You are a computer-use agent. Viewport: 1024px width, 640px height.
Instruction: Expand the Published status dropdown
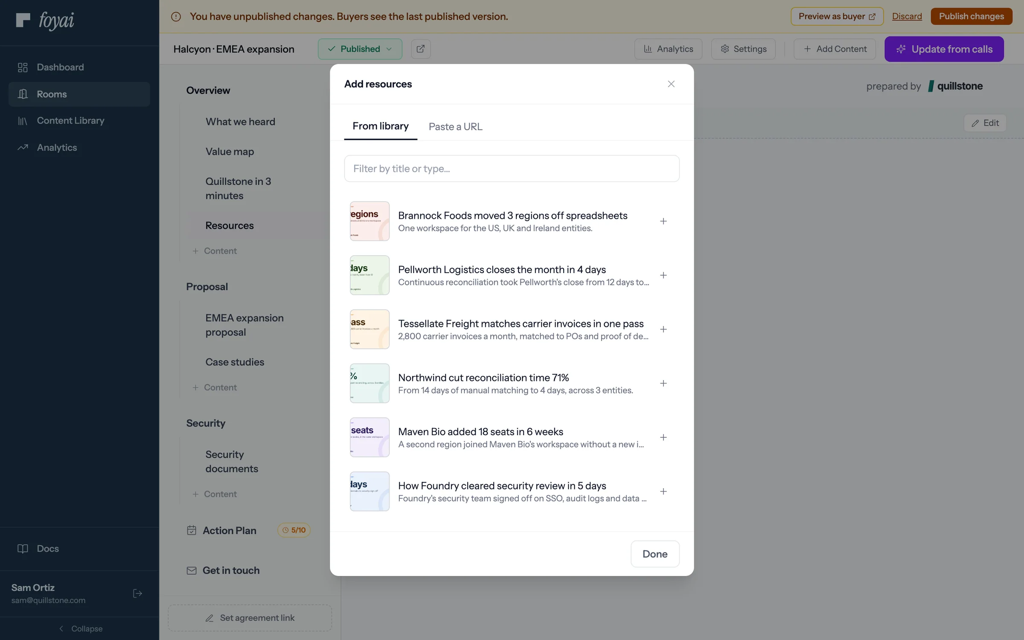click(360, 49)
